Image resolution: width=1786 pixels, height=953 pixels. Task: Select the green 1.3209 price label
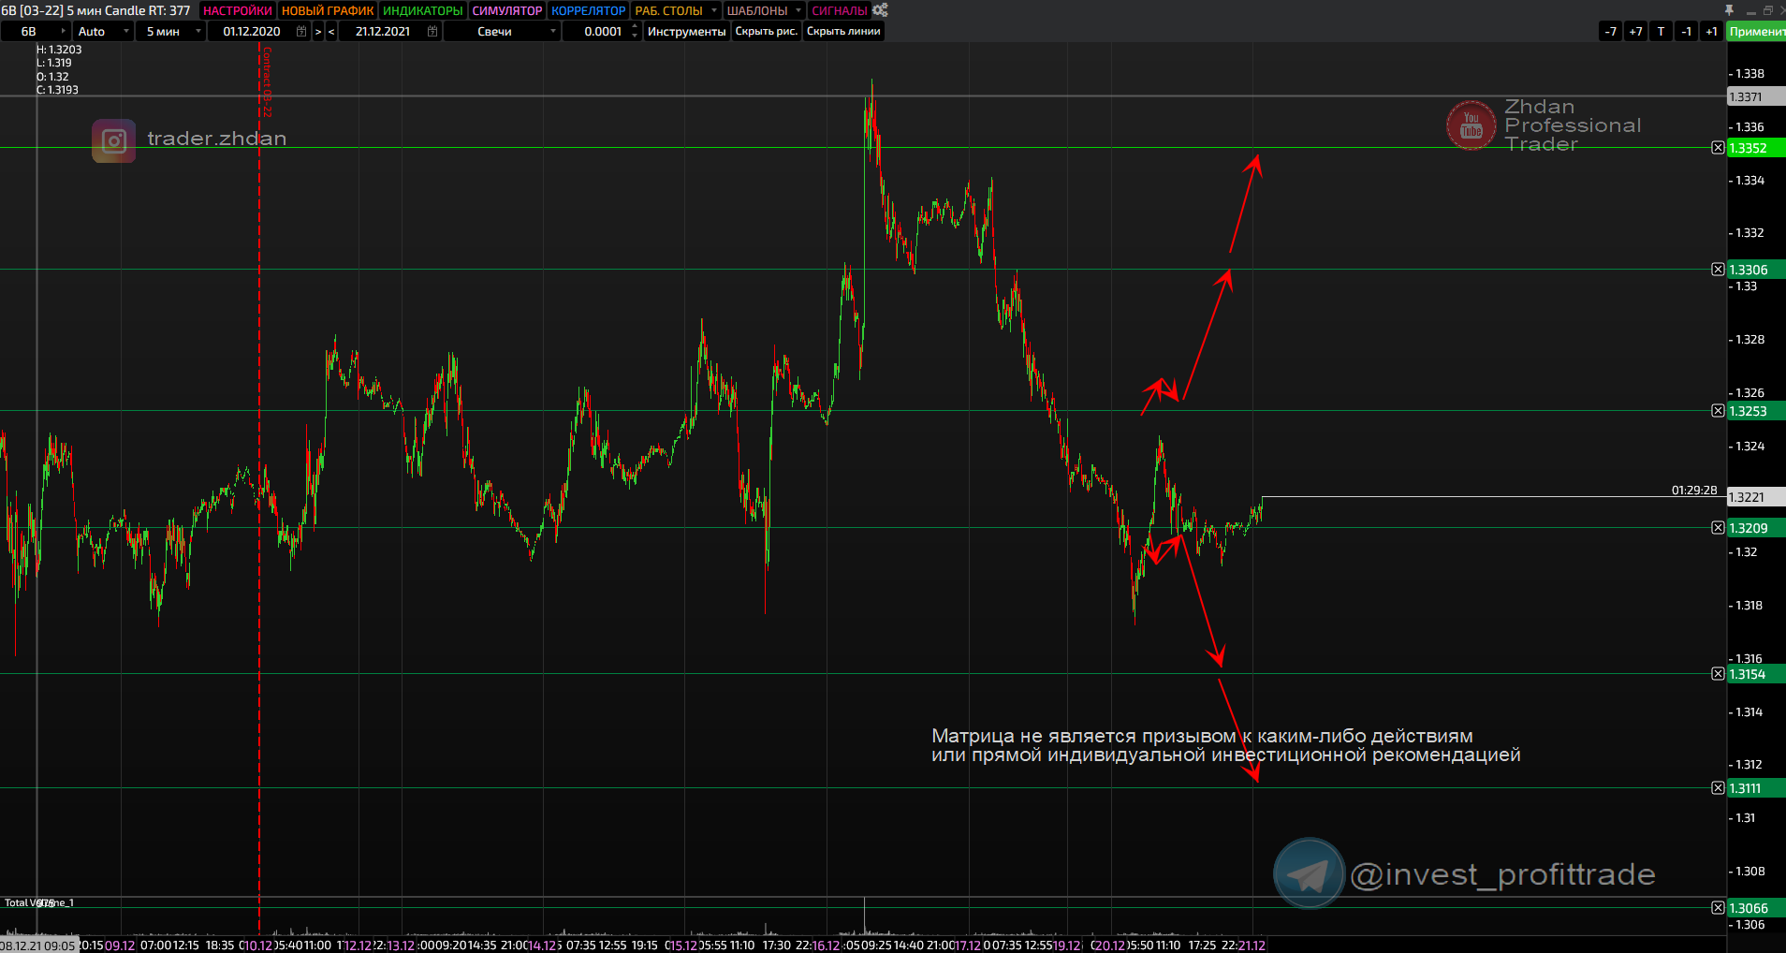(x=1756, y=528)
